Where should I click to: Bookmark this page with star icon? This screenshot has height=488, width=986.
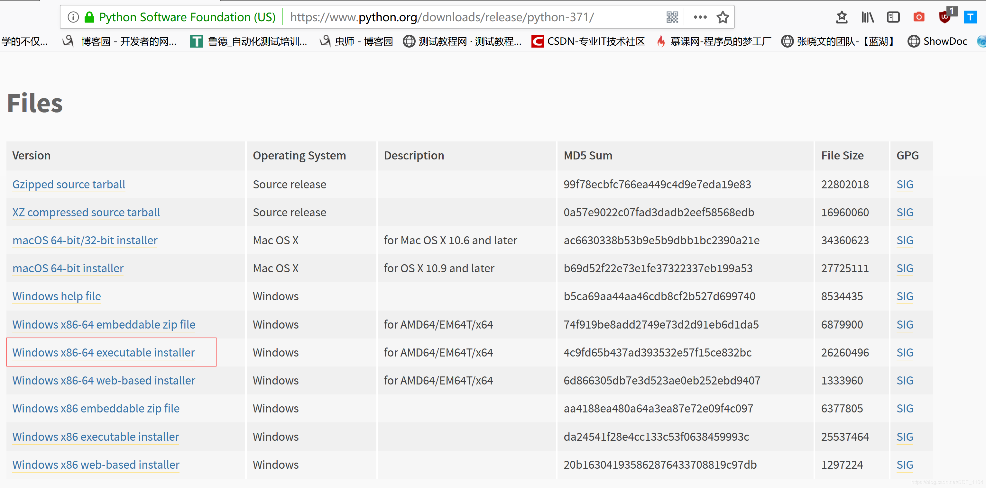point(722,17)
